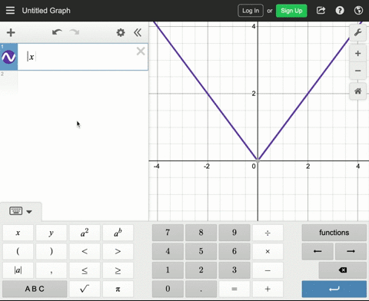This screenshot has height=301, width=369.
Task: Insert a square root
Action: tap(85, 289)
